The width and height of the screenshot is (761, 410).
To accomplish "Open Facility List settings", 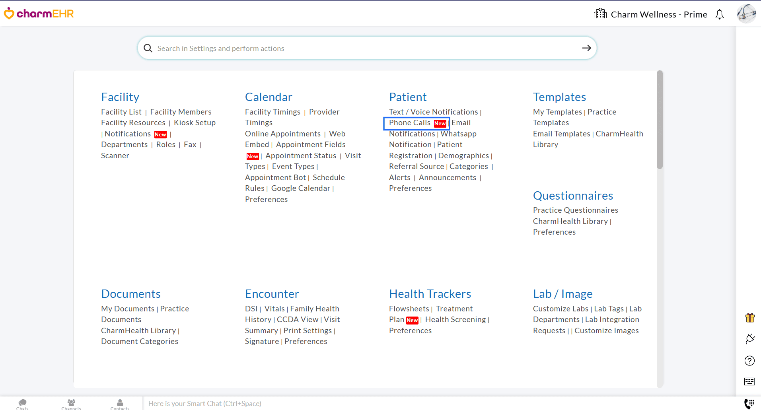I will [121, 112].
